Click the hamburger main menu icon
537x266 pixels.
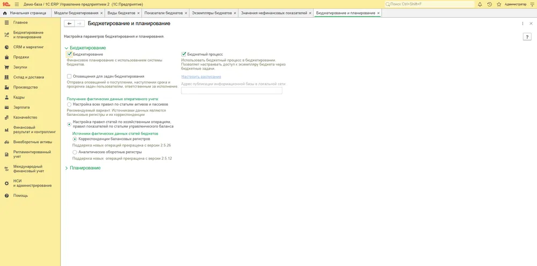(17, 4)
